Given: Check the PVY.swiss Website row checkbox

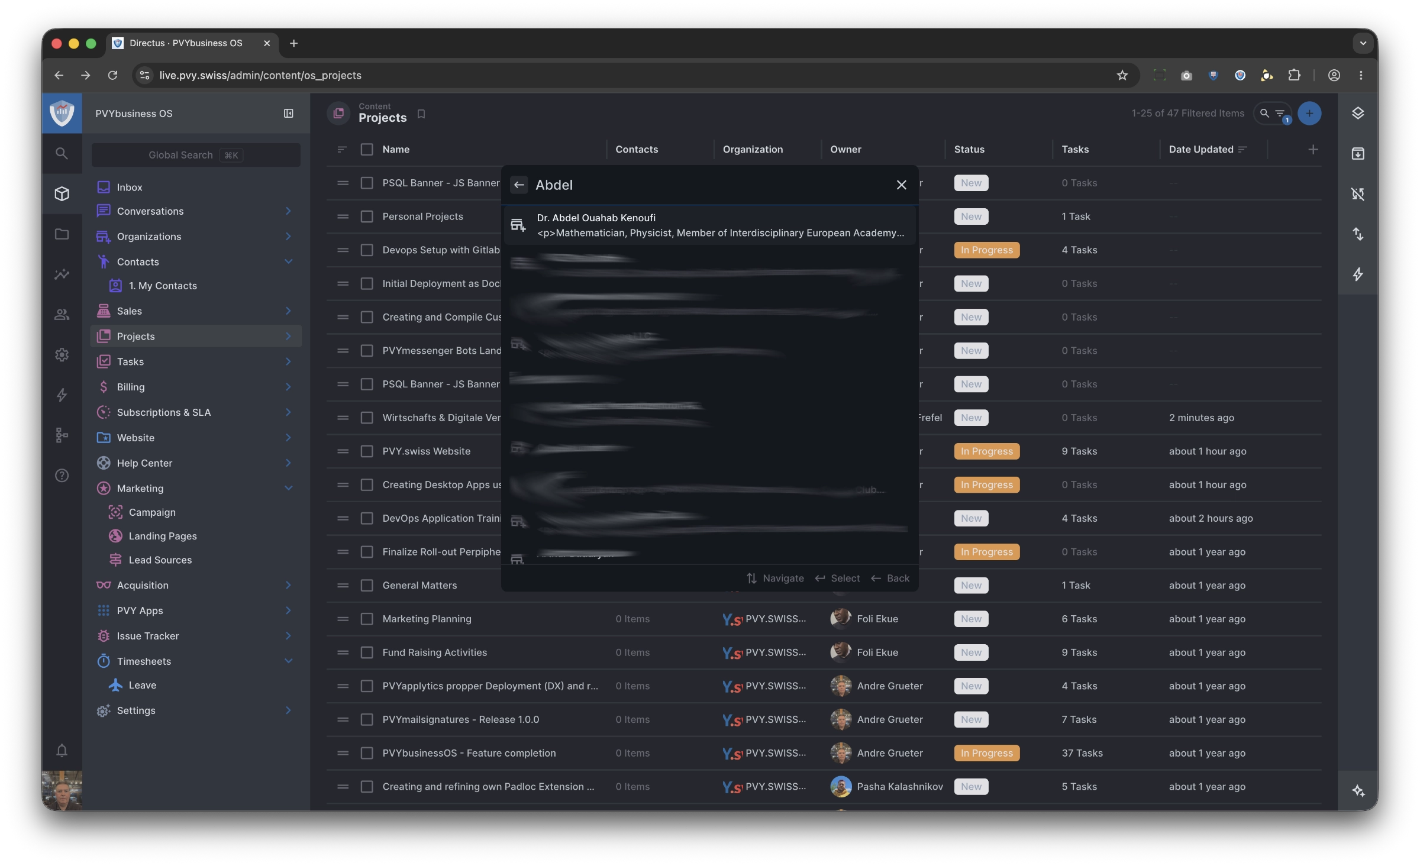Looking at the screenshot, I should click(x=367, y=451).
